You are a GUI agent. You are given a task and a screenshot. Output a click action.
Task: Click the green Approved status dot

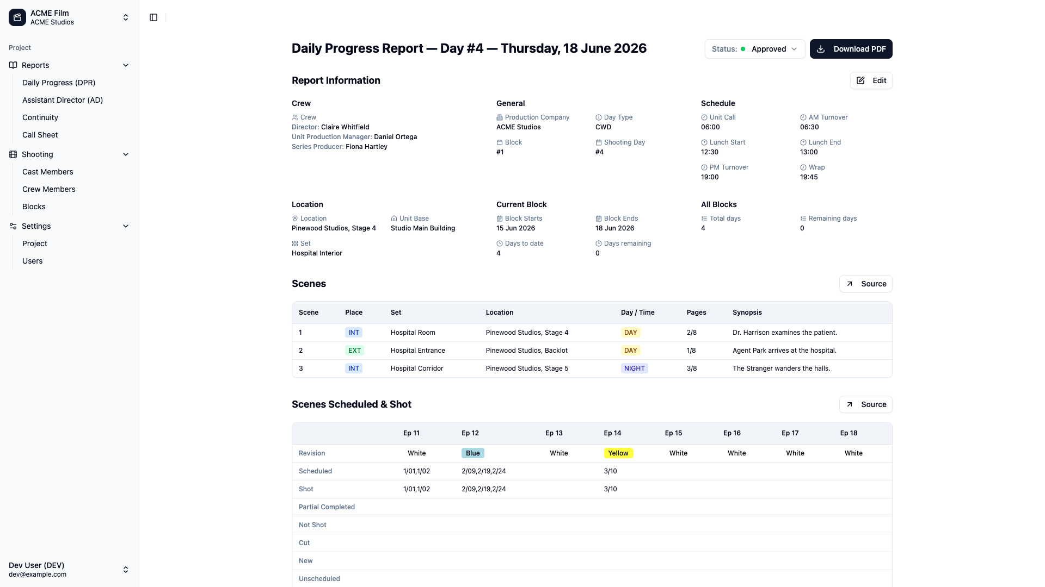[x=743, y=49]
